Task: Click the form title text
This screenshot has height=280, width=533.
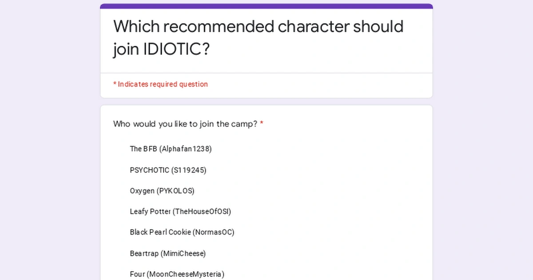Action: (258, 38)
